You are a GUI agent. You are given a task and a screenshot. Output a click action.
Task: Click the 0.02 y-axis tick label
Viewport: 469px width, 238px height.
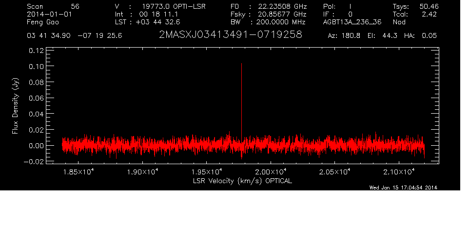tap(36, 130)
